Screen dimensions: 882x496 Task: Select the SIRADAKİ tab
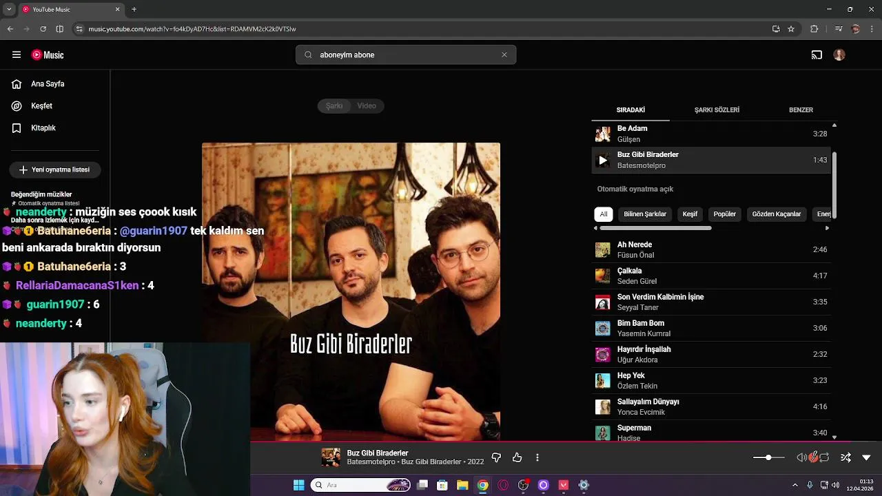point(630,110)
